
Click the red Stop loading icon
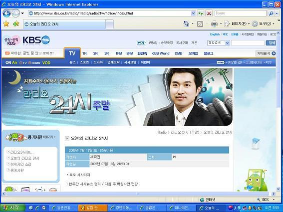[209, 13]
